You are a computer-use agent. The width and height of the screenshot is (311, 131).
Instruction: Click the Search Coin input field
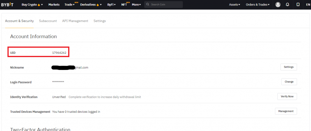166,5
